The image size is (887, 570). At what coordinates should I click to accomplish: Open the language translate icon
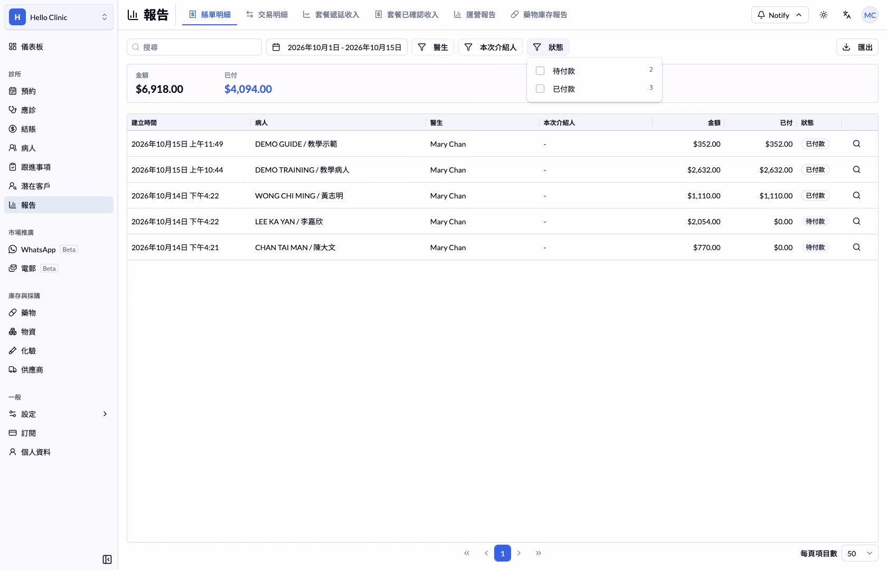click(847, 15)
